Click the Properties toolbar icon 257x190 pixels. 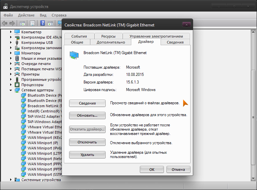pyautogui.click(x=33, y=23)
